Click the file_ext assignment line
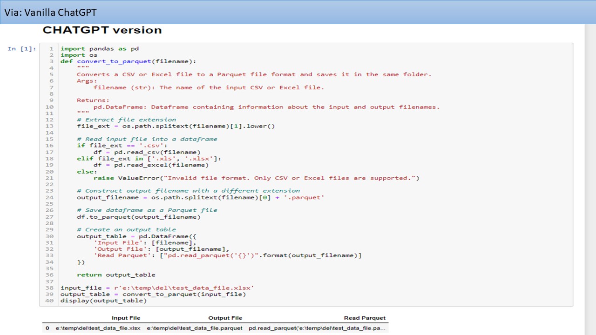Image resolution: width=596 pixels, height=335 pixels. (176, 126)
